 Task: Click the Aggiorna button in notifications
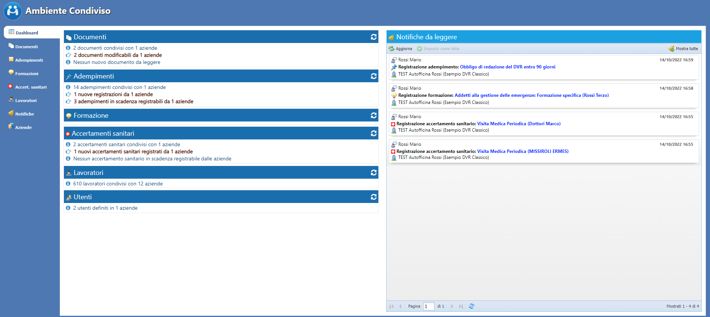pos(400,49)
